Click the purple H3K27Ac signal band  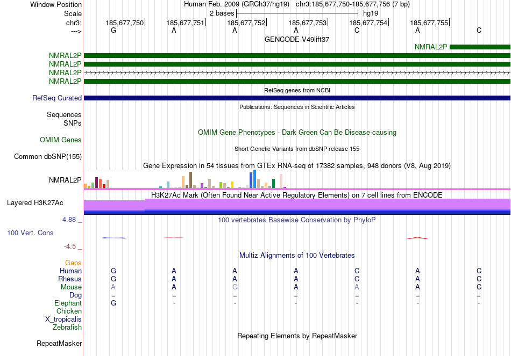pos(297,205)
